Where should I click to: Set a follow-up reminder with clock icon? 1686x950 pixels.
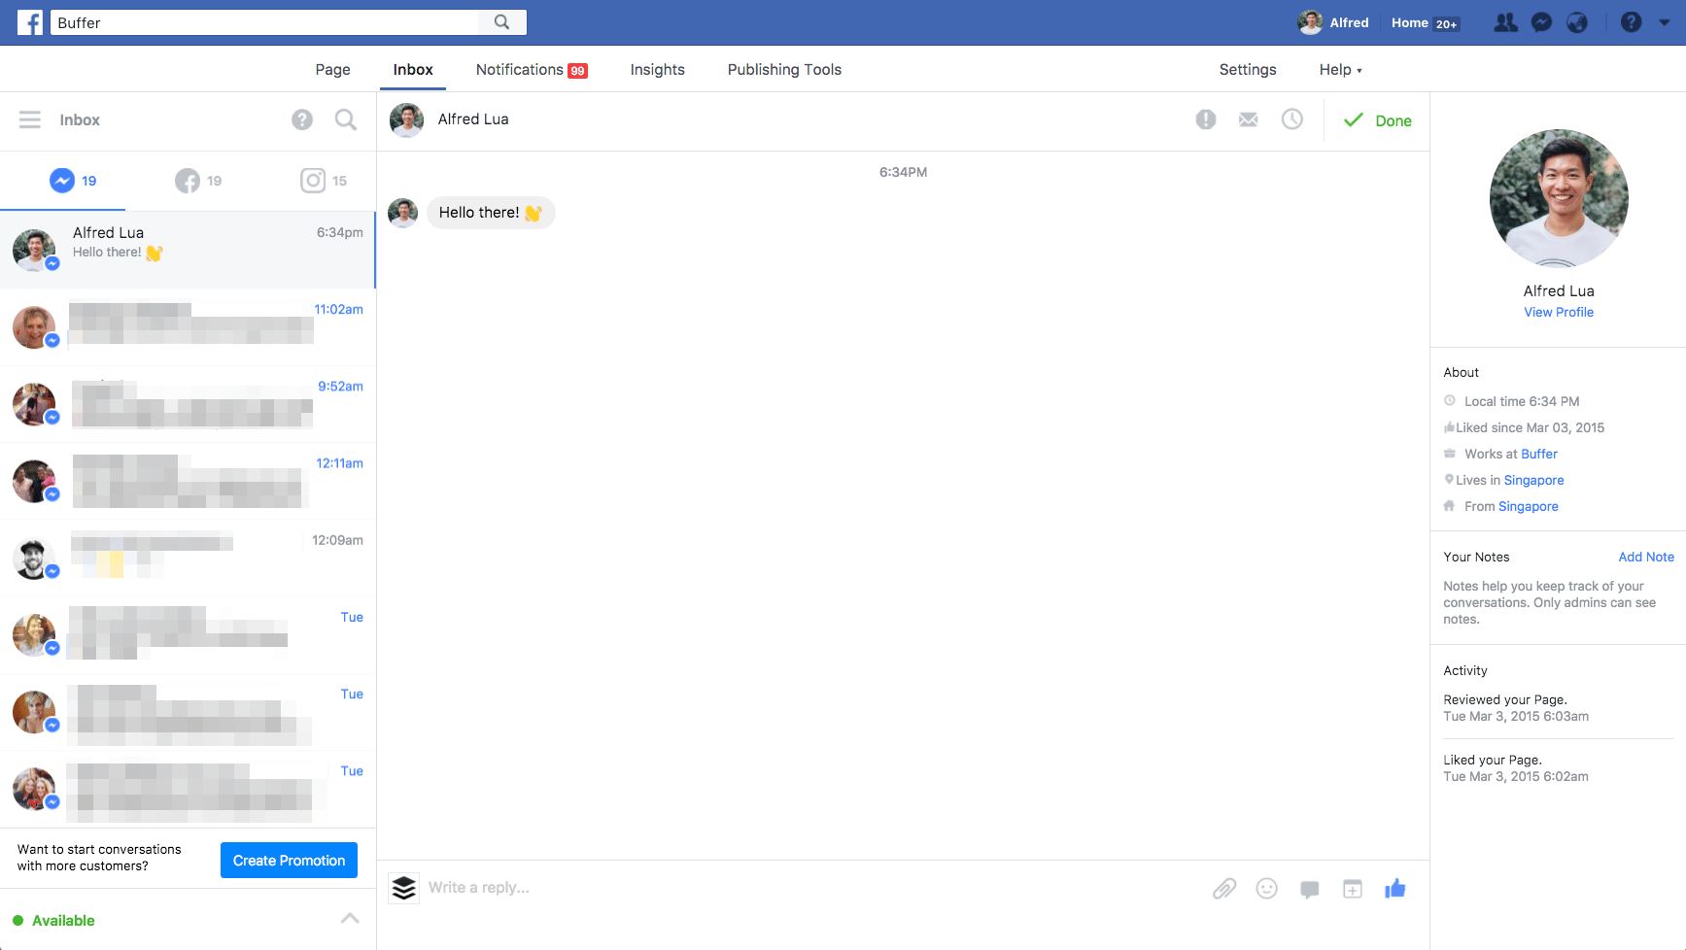coord(1292,119)
